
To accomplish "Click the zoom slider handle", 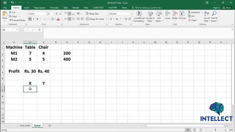I will click(216, 130).
